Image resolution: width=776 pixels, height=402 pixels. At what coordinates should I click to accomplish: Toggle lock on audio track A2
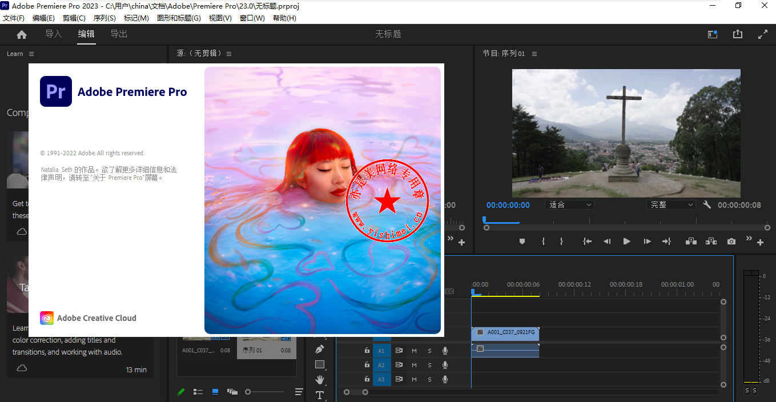[367, 365]
